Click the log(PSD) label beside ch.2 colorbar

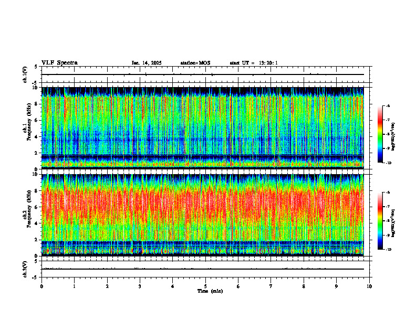pos(393,223)
